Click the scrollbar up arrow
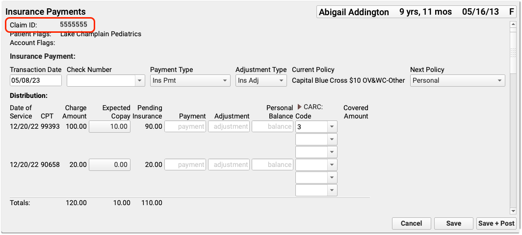 coord(513,24)
